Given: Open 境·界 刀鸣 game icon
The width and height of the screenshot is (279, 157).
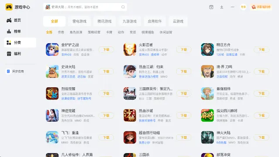Looking at the screenshot, I should 208,72.
